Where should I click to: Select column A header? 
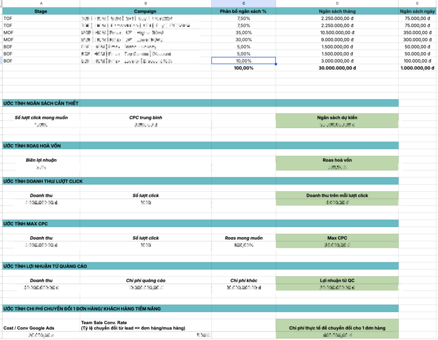[41, 3]
